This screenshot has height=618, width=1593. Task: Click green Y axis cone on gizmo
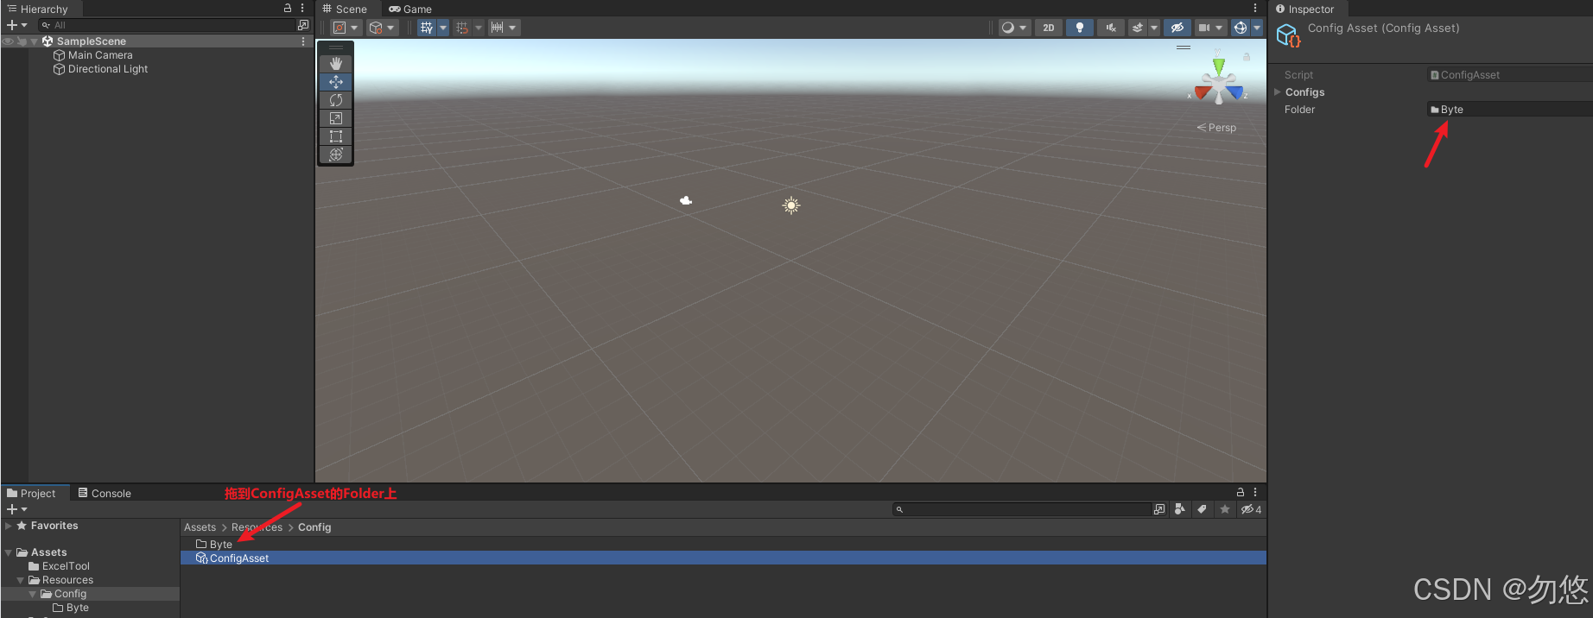click(x=1218, y=66)
